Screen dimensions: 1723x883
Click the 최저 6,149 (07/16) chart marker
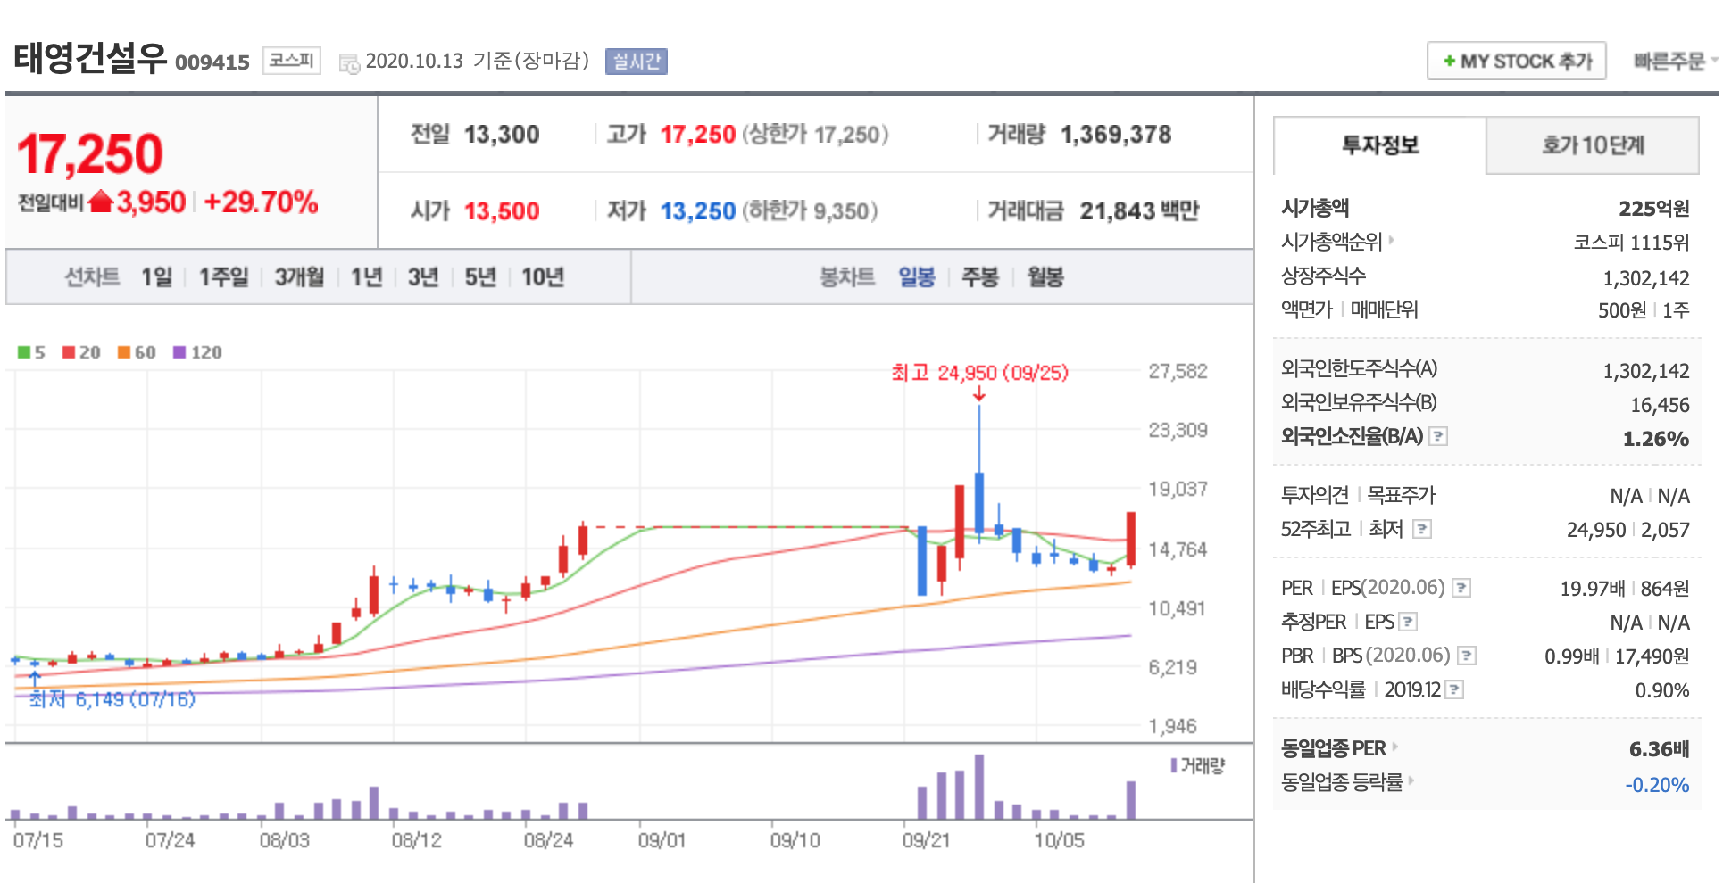112,699
